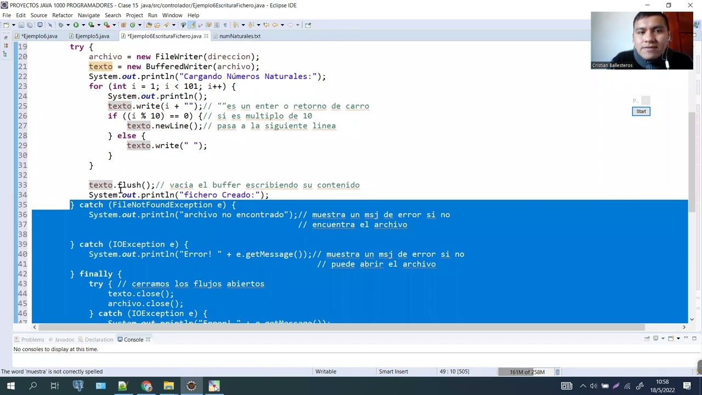Expand the Run configurations dropdown arrow

[x=83, y=25]
